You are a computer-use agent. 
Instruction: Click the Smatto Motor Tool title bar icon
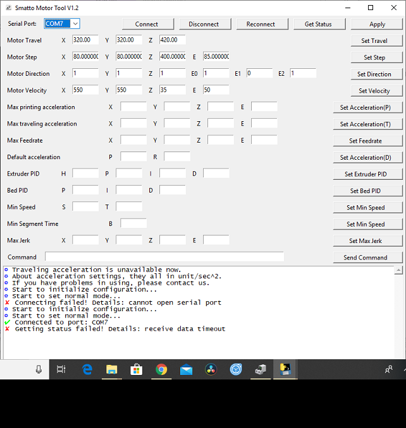(8, 8)
